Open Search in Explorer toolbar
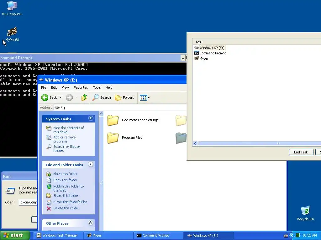This screenshot has width=321, height=240. point(101,97)
